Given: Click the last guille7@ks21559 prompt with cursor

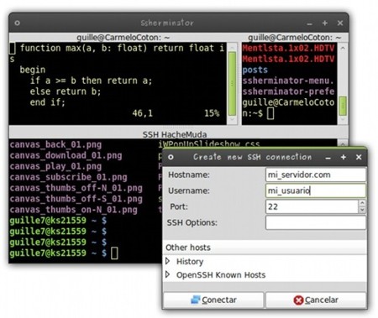Looking at the screenshot, I should pos(63,253).
